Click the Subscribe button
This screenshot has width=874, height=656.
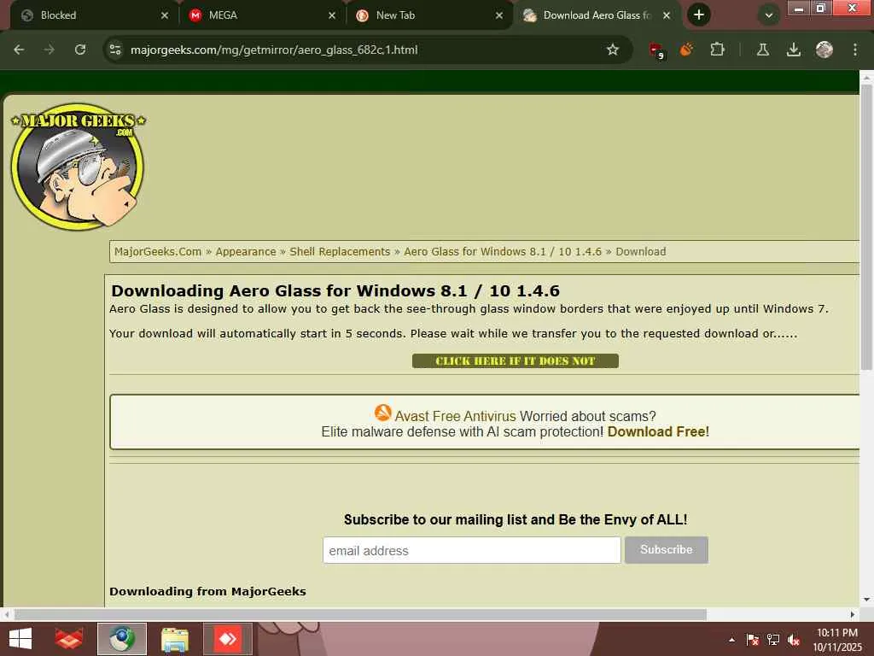coord(666,550)
